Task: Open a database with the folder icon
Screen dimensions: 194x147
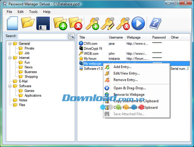Action: pyautogui.click(x=28, y=22)
